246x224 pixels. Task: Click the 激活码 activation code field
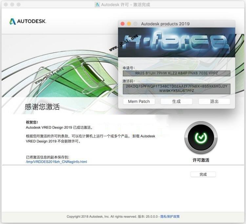[176, 89]
